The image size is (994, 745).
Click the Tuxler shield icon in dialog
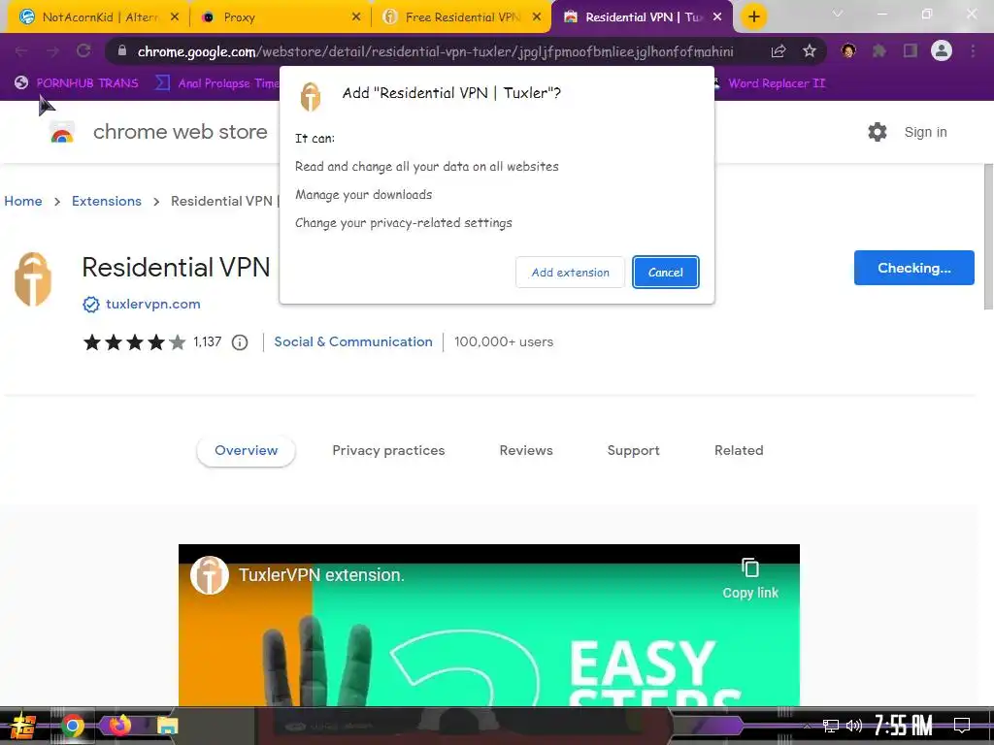[x=310, y=98]
